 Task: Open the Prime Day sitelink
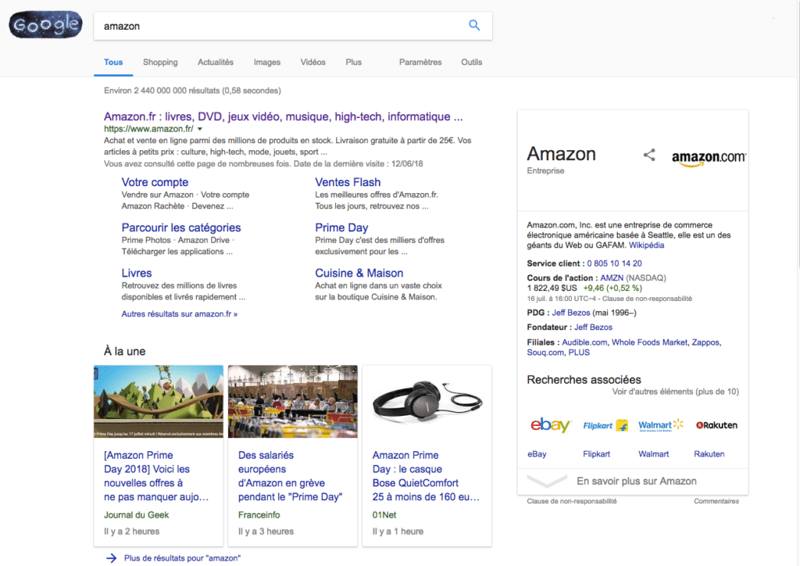(x=341, y=227)
